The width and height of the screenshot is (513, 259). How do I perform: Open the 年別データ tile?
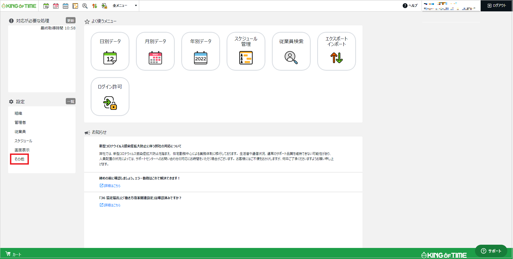(x=201, y=51)
